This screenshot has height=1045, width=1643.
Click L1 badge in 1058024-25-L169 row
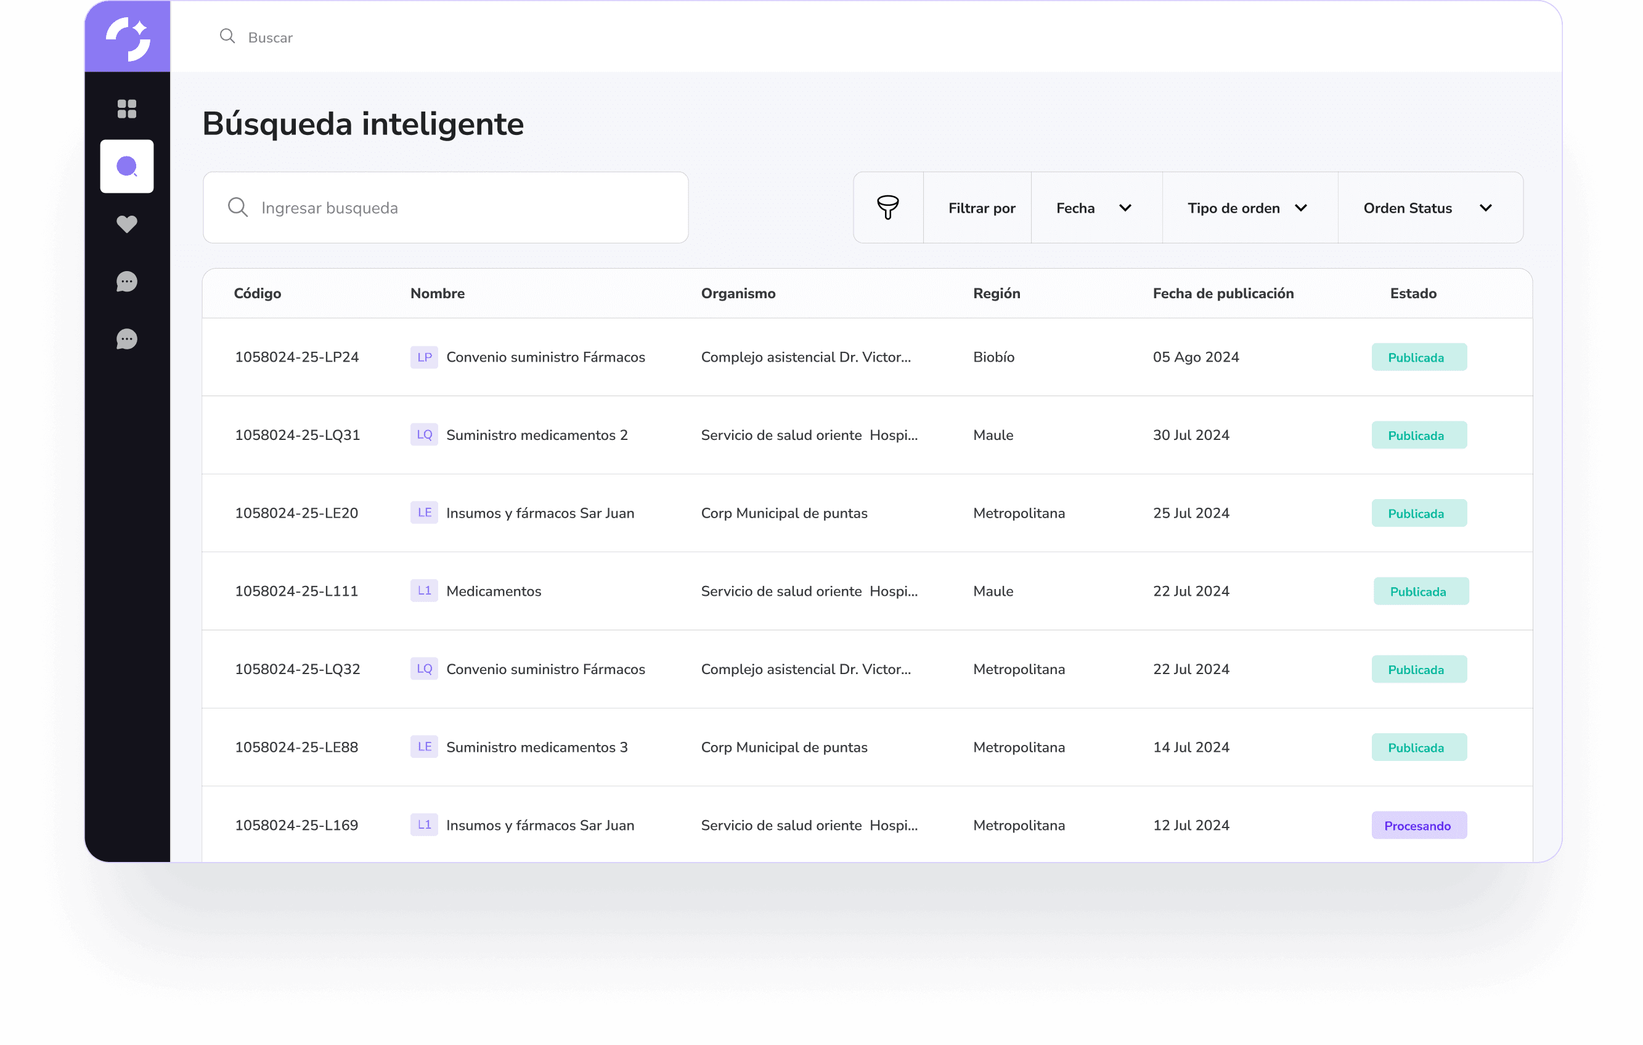point(424,824)
